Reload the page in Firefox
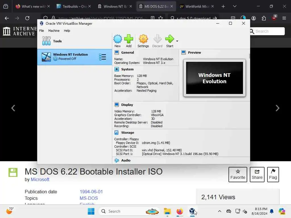 pyautogui.click(x=27, y=18)
